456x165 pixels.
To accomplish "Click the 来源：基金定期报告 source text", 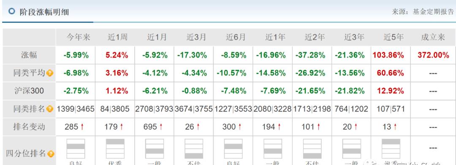I will 423,12.
